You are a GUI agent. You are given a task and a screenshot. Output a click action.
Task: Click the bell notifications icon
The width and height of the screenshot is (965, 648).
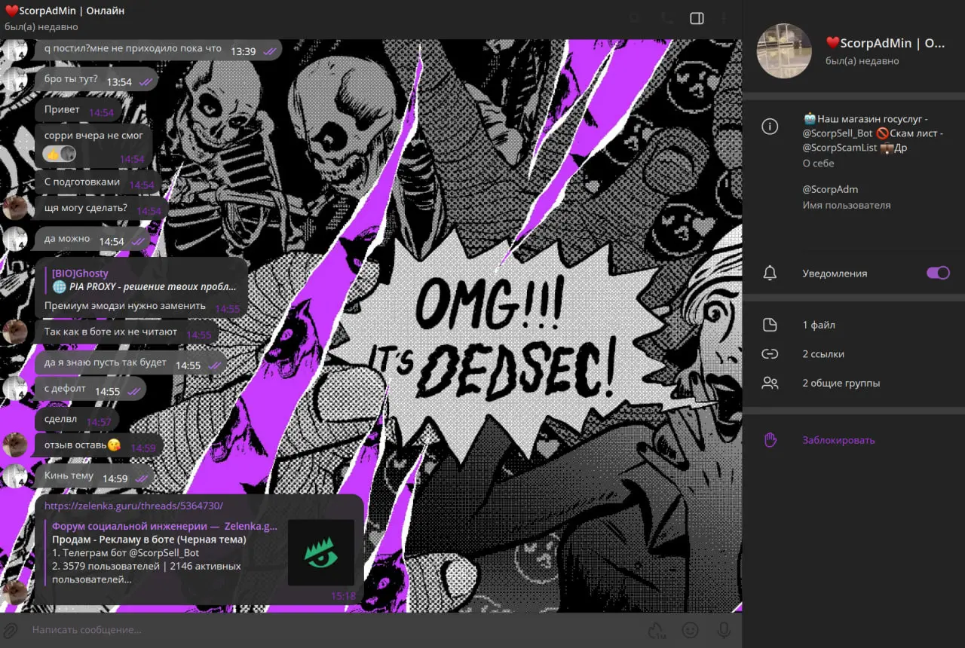tap(770, 274)
